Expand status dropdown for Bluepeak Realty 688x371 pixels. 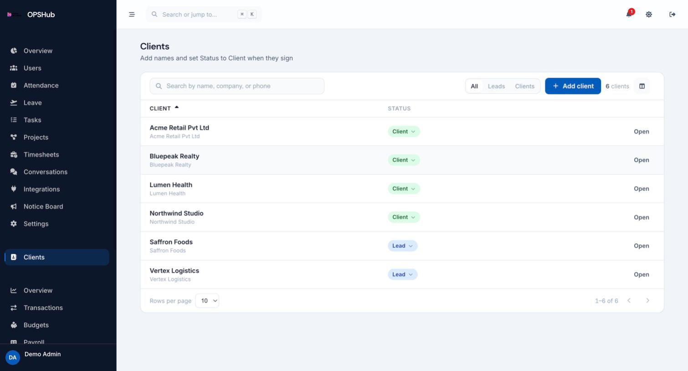pyautogui.click(x=404, y=160)
